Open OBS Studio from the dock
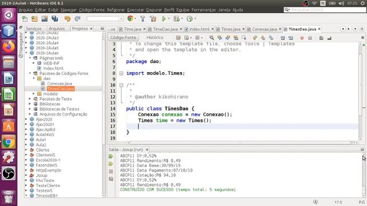This screenshot has height=206, width=367. click(x=9, y=173)
